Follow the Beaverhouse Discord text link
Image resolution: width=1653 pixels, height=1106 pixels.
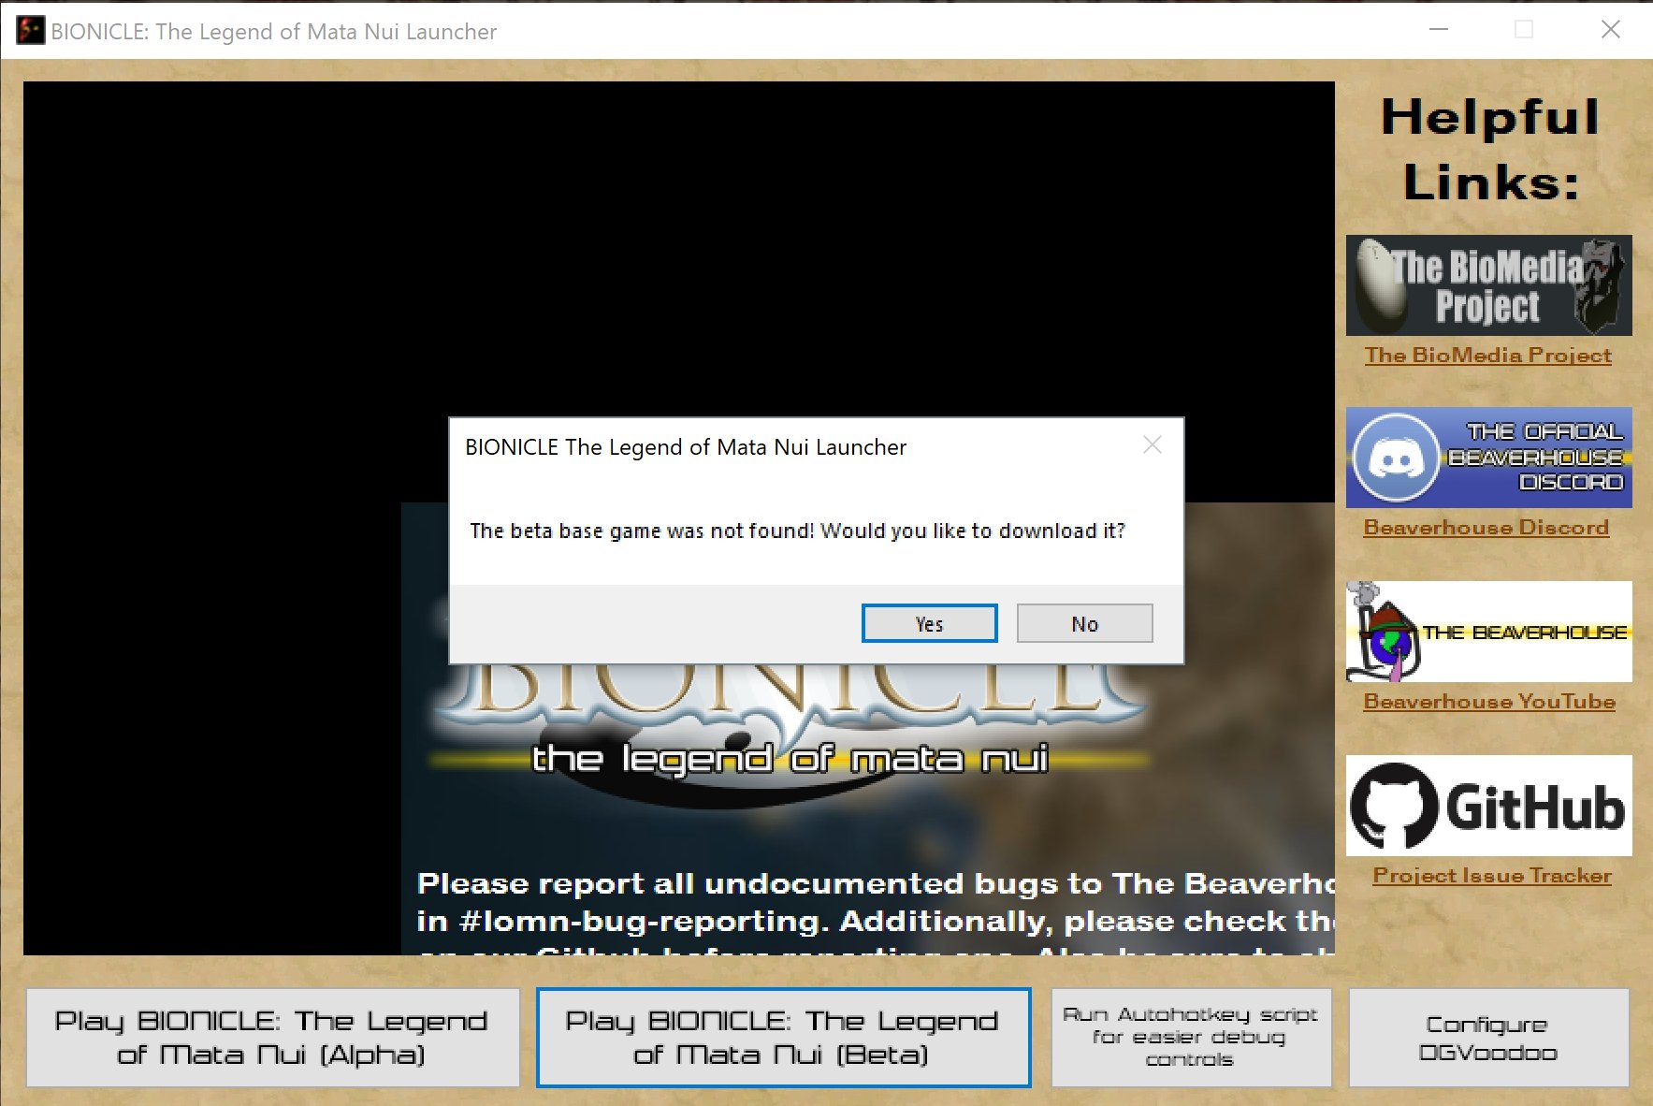(x=1486, y=528)
